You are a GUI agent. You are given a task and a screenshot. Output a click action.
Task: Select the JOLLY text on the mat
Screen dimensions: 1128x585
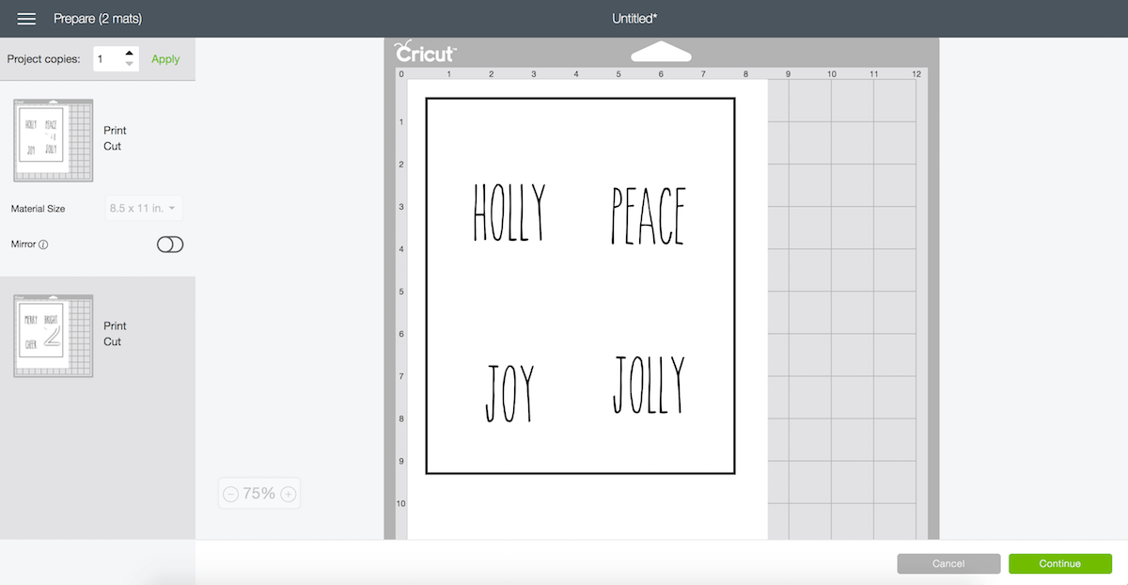pos(650,385)
